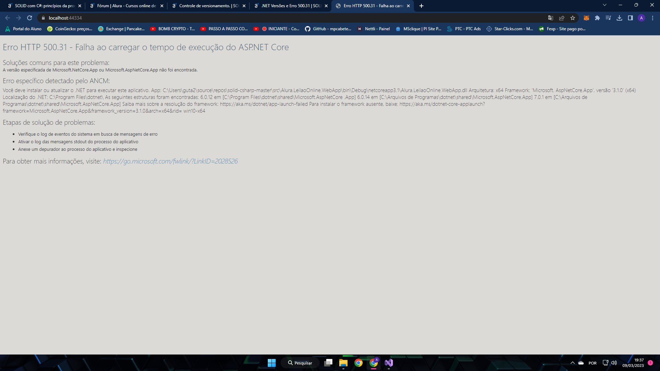Click 'Soluções comuns para este problema' heading
This screenshot has height=371, width=660.
pyautogui.click(x=56, y=63)
